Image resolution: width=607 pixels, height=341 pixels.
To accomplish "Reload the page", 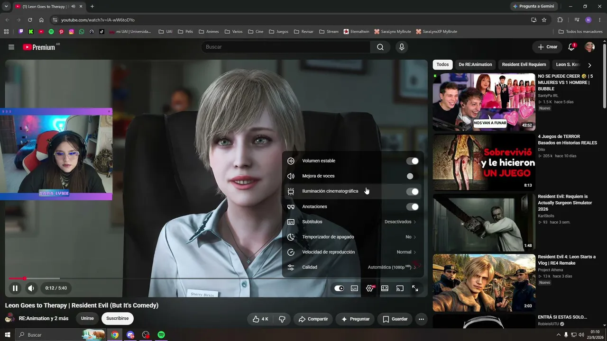I will (30, 20).
